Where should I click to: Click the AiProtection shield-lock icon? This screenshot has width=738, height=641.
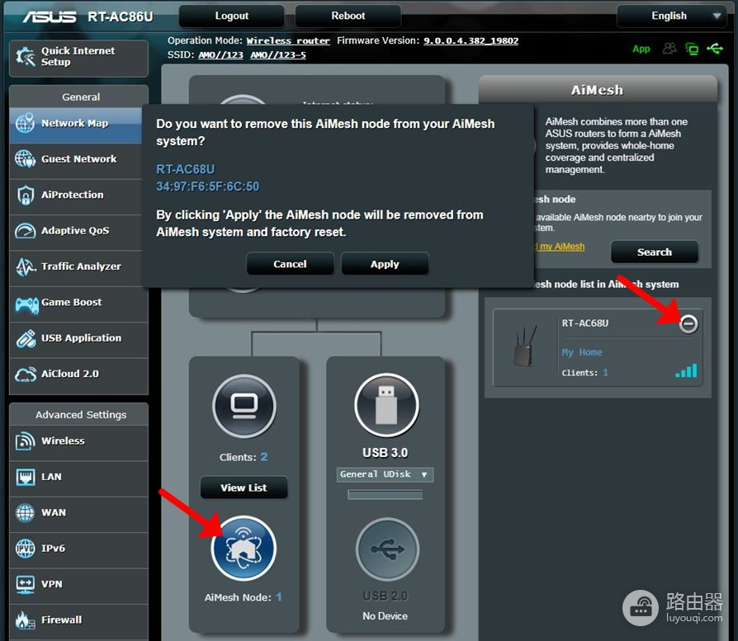coord(26,195)
